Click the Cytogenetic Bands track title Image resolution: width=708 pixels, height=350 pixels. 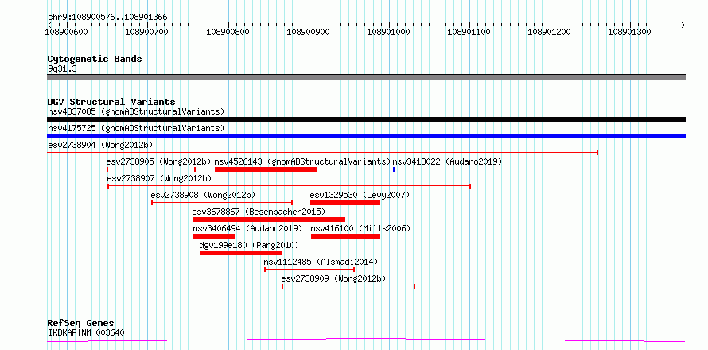(x=95, y=59)
